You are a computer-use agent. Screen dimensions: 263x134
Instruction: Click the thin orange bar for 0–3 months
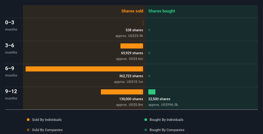coord(143,23)
